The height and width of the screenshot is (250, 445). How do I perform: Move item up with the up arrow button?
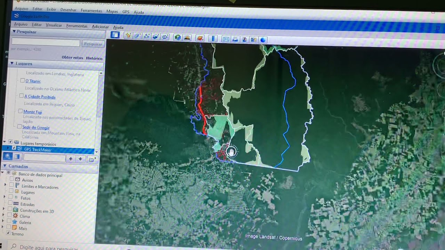[x=71, y=159]
